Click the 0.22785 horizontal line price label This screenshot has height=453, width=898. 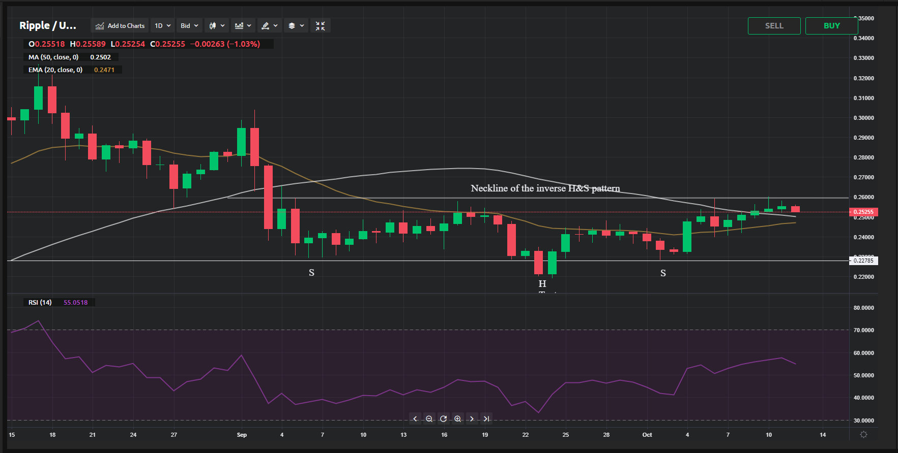click(x=863, y=261)
